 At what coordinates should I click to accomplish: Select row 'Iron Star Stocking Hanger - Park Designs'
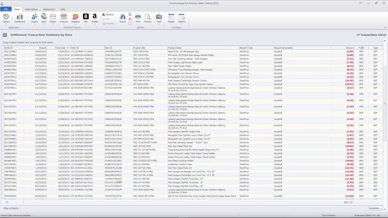point(193,59)
